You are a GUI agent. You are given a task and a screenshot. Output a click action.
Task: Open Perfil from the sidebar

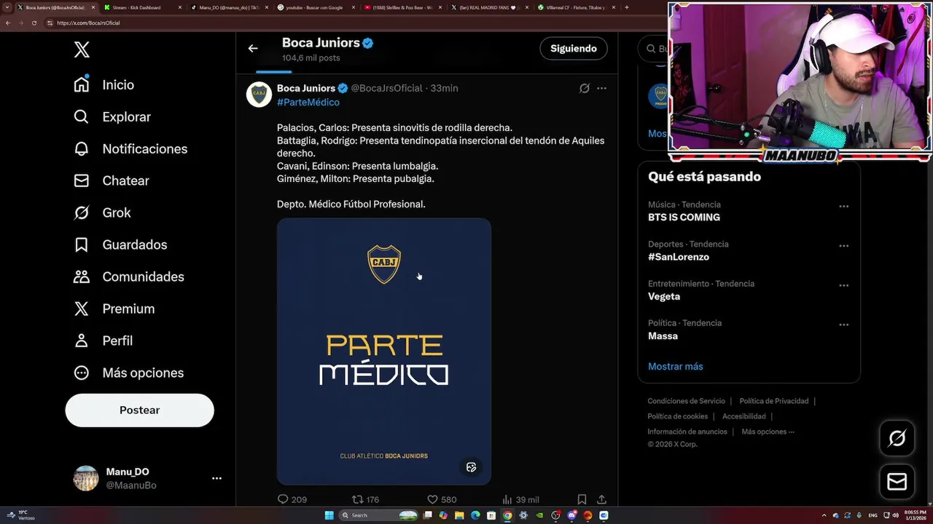[x=103, y=341]
